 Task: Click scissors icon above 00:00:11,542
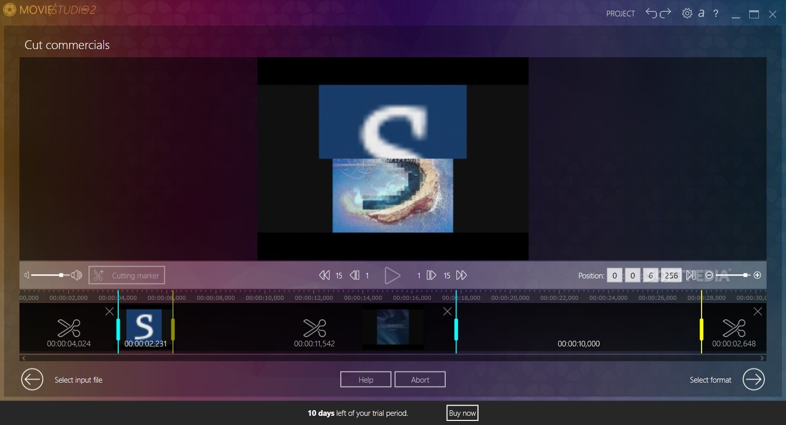click(x=314, y=327)
